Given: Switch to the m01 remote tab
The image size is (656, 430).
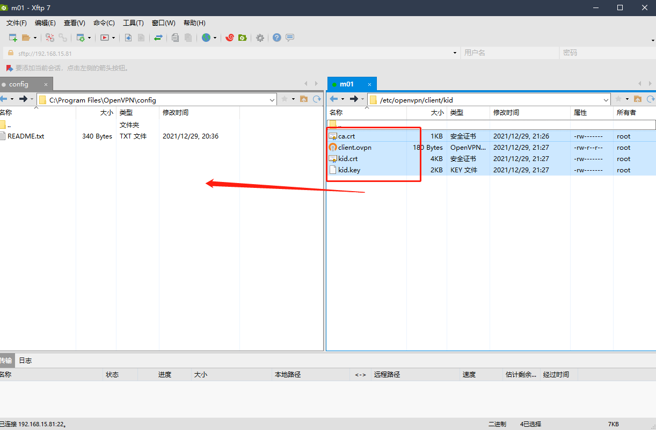Looking at the screenshot, I should coord(347,84).
